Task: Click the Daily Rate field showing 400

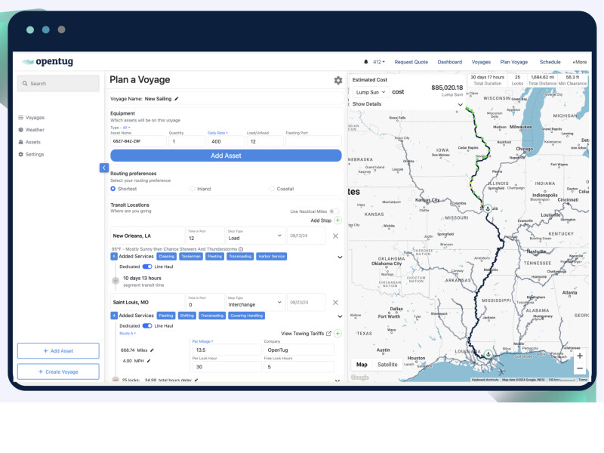Action: [225, 141]
